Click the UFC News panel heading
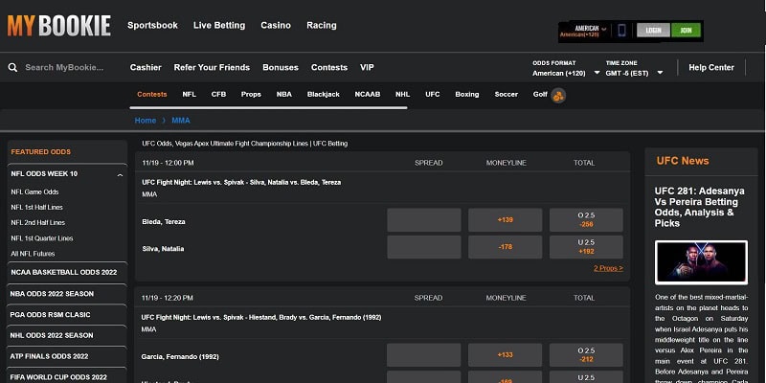This screenshot has height=383, width=766. [x=683, y=161]
